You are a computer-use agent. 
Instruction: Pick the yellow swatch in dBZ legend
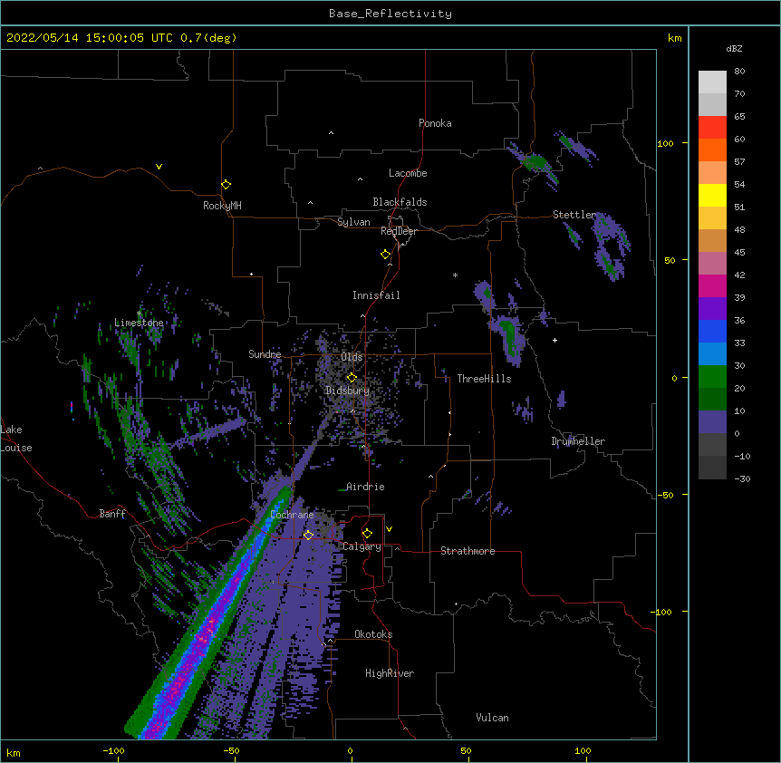(x=712, y=195)
